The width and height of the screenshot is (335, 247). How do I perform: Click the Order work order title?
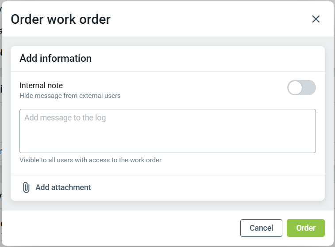click(x=61, y=19)
